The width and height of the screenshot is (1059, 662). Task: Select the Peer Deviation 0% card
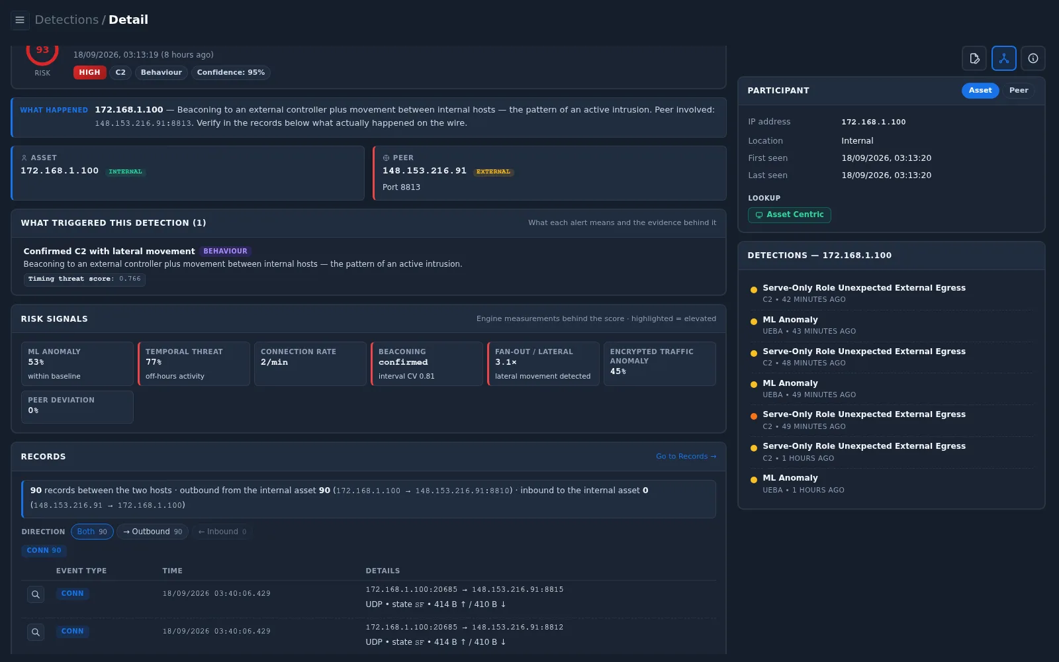coord(77,406)
